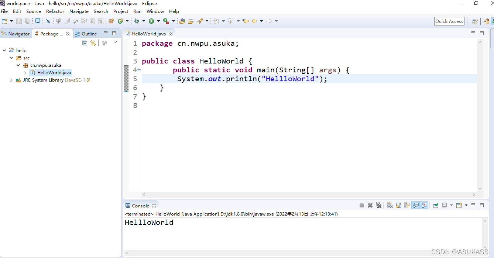
Task: Open the Run button dropdown arrow
Action: (159, 21)
